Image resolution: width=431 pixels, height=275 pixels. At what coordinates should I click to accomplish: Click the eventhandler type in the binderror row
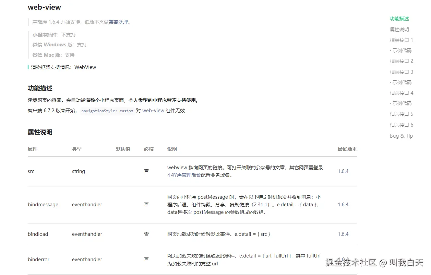[87, 260]
